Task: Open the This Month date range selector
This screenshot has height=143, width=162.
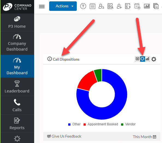Action: click(145, 137)
